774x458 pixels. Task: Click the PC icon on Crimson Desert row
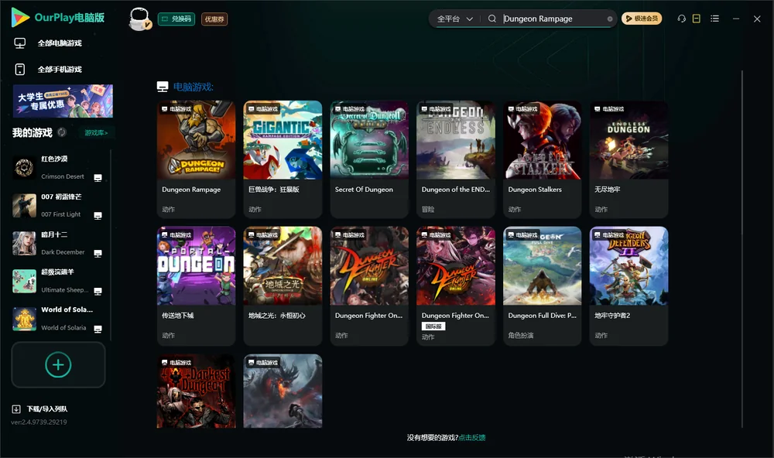point(98,178)
